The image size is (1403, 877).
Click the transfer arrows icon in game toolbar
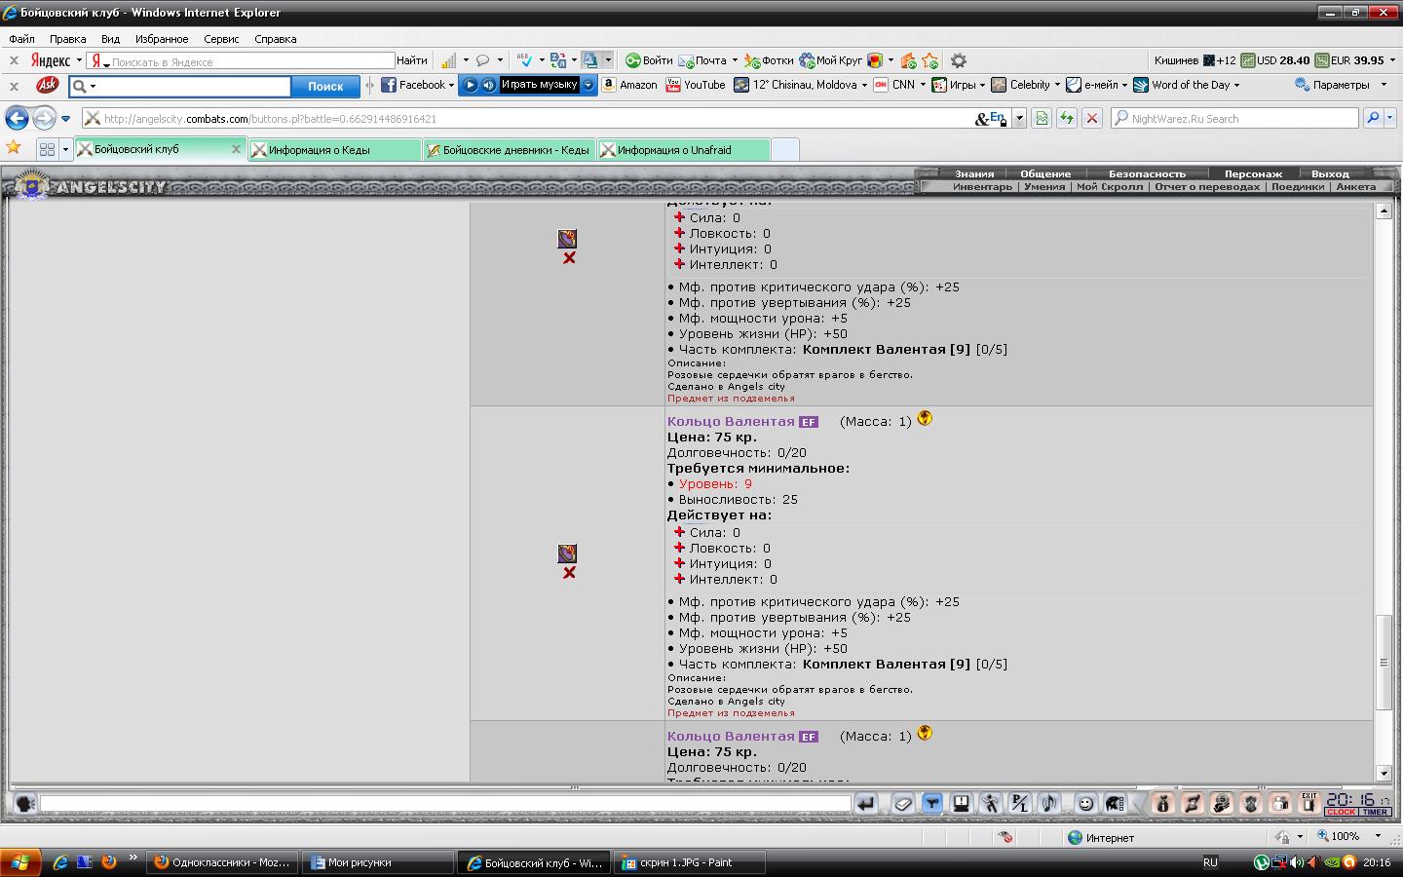[1192, 804]
